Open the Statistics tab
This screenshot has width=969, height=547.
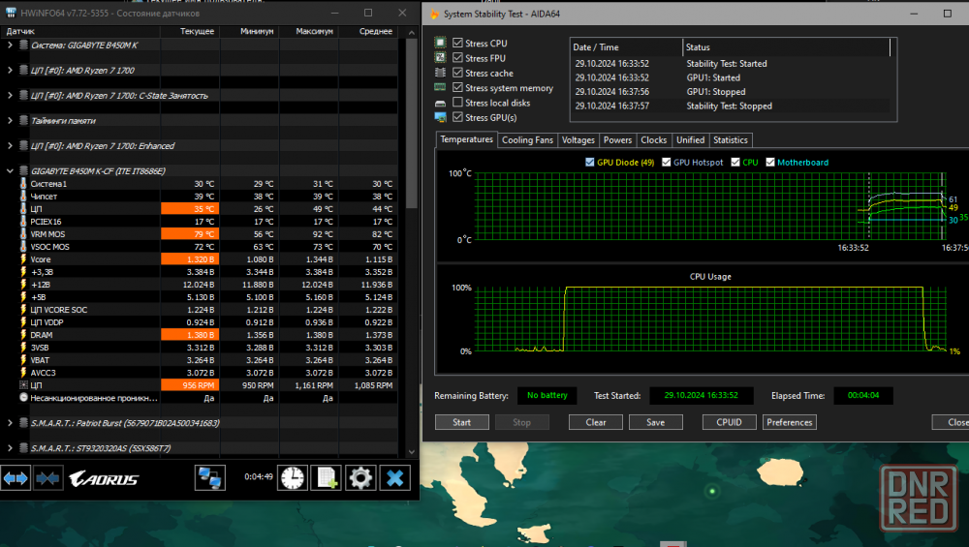731,140
